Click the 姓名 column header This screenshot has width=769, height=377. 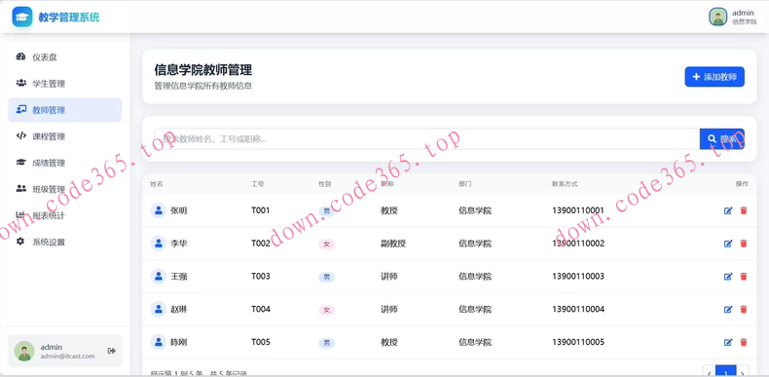tap(157, 184)
